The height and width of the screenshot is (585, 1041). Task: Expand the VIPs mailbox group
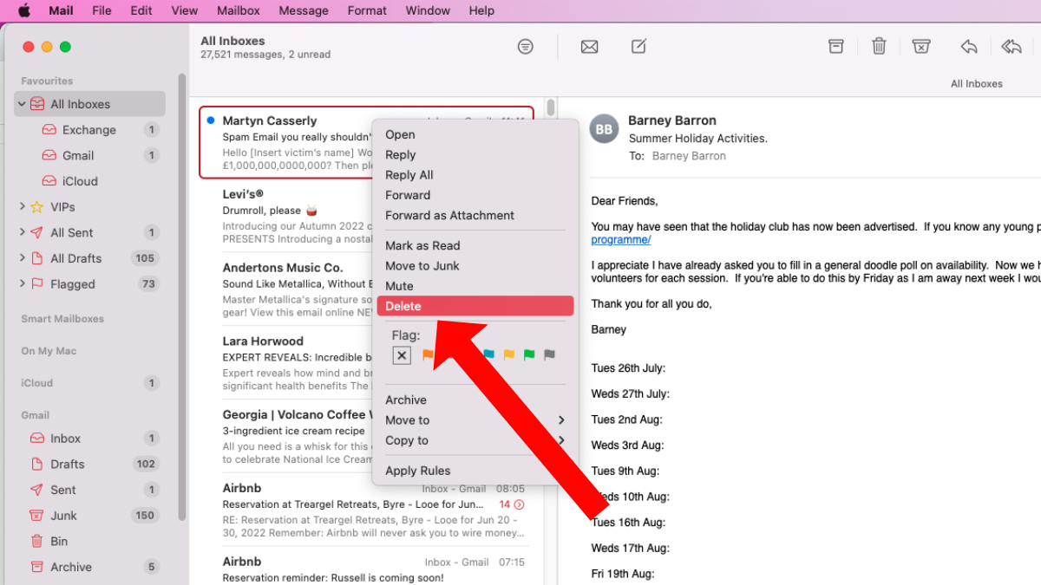point(22,207)
